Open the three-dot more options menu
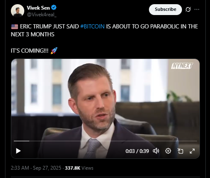This screenshot has width=210, height=178. pyautogui.click(x=197, y=10)
